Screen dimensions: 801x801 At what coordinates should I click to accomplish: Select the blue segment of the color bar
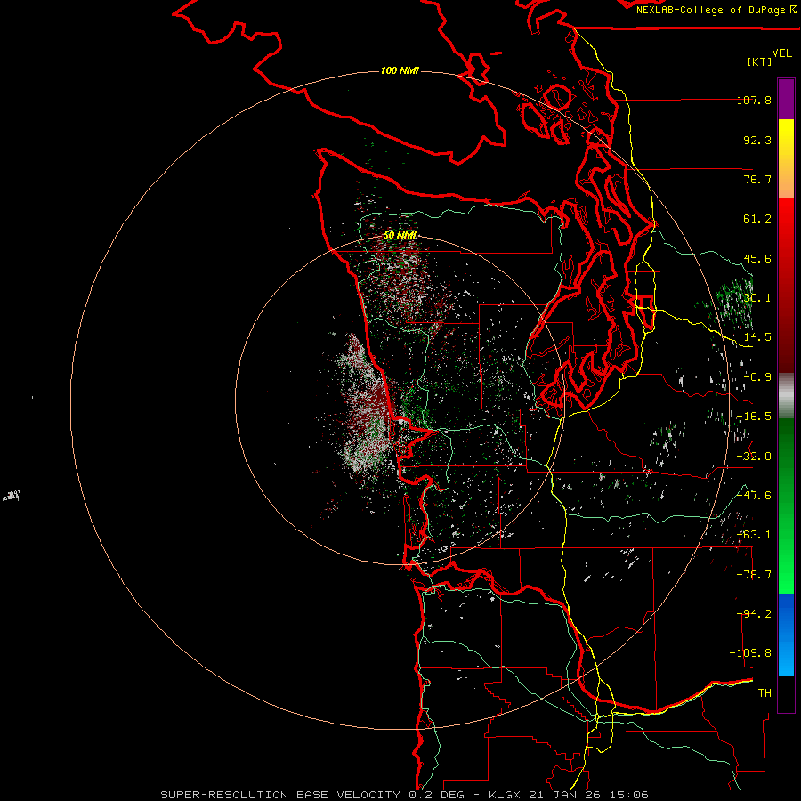pyautogui.click(x=786, y=635)
